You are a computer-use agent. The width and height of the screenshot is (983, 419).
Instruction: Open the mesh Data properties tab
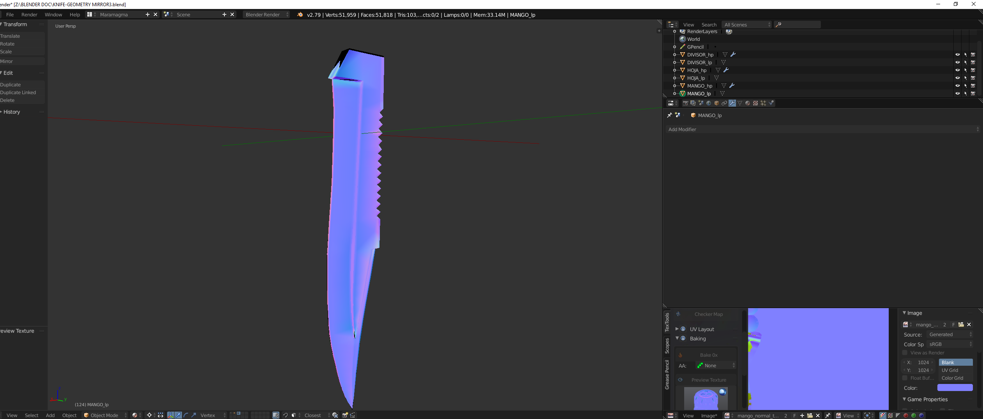740,103
